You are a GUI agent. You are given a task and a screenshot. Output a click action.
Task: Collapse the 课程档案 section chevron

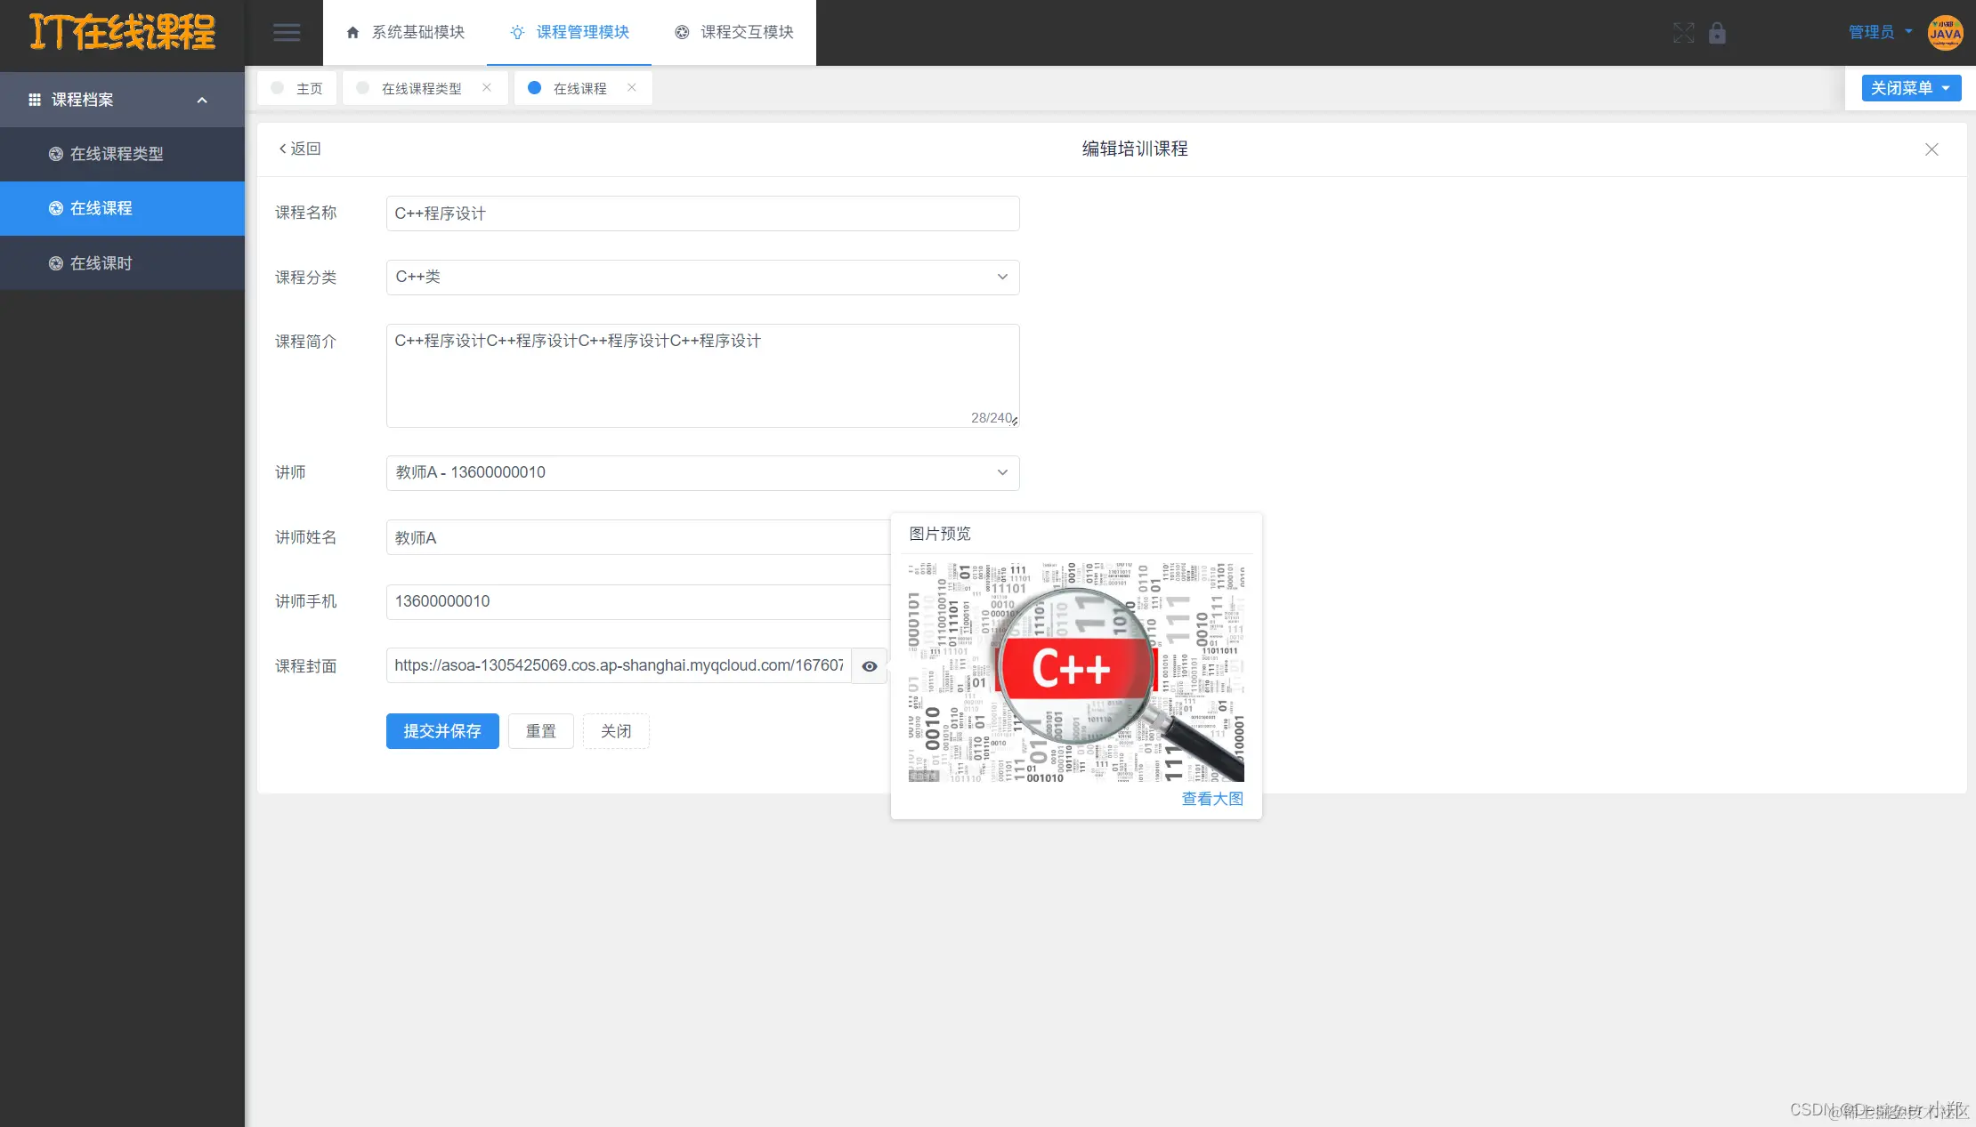click(x=202, y=100)
